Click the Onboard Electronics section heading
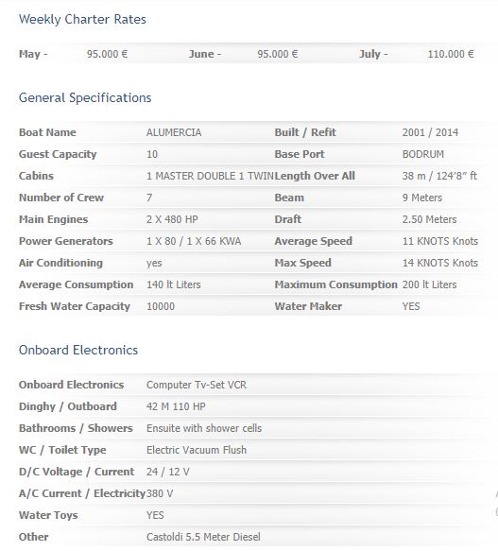Screen dimensions: 498x551 coord(78,351)
